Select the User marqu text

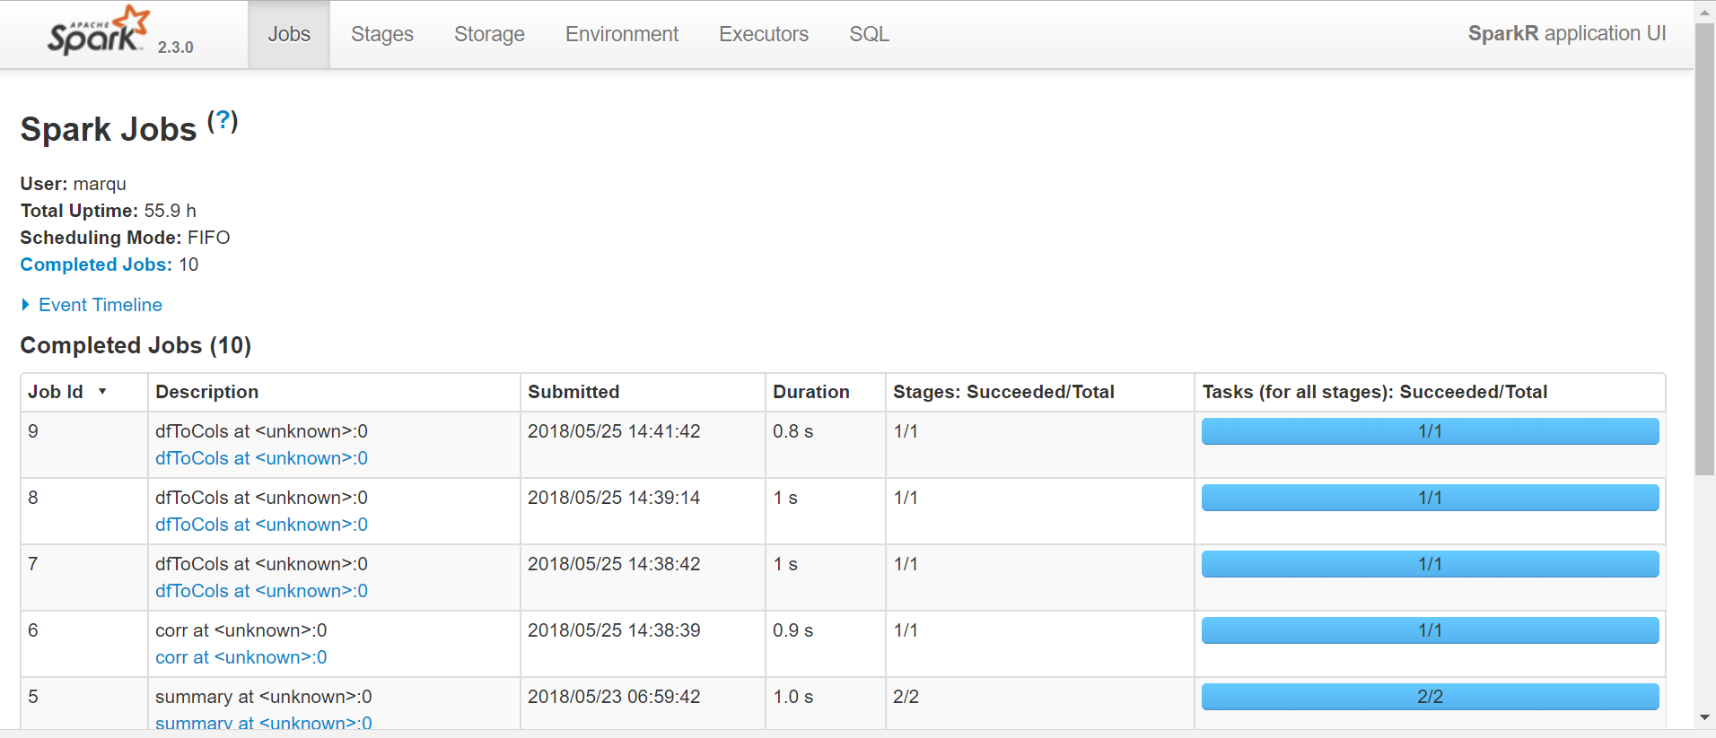tap(74, 184)
